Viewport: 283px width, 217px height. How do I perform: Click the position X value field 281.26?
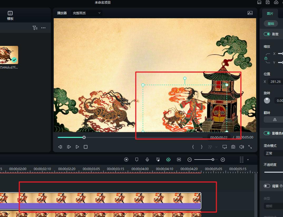tap(276, 81)
